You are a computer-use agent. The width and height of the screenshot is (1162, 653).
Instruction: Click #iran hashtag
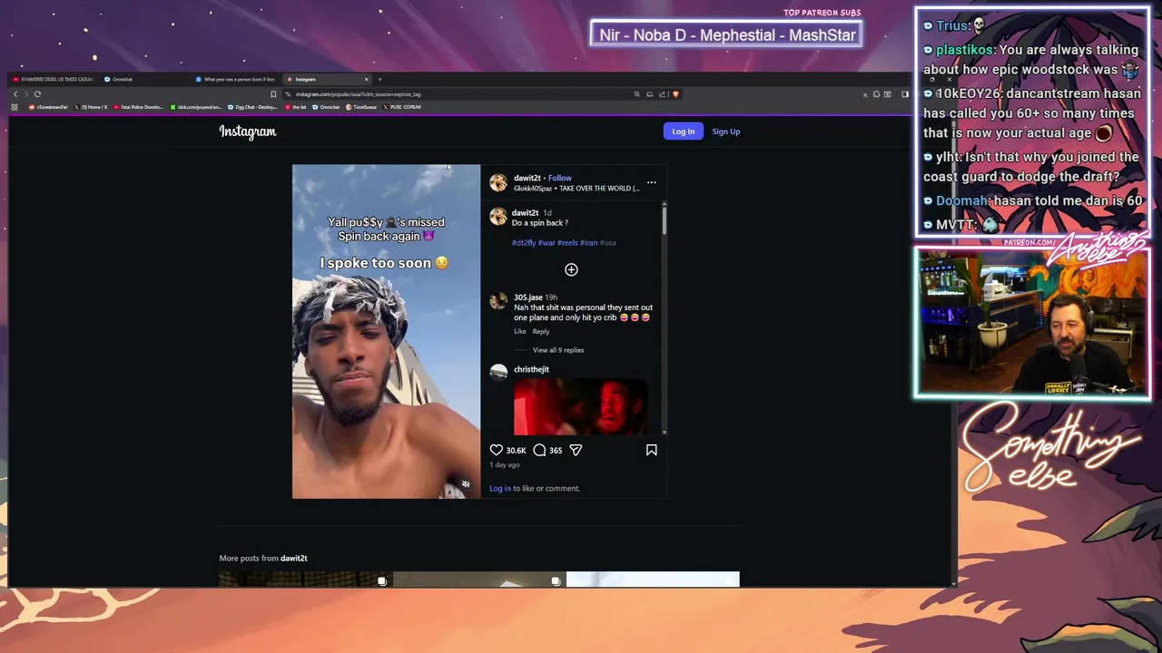(588, 242)
